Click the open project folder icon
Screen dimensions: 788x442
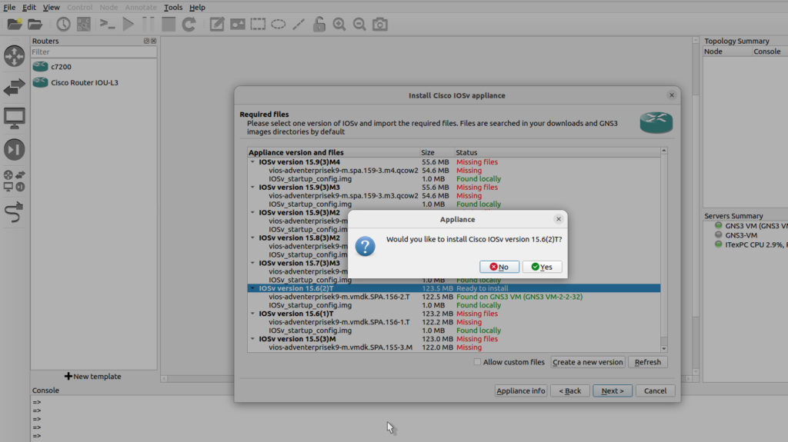35,25
